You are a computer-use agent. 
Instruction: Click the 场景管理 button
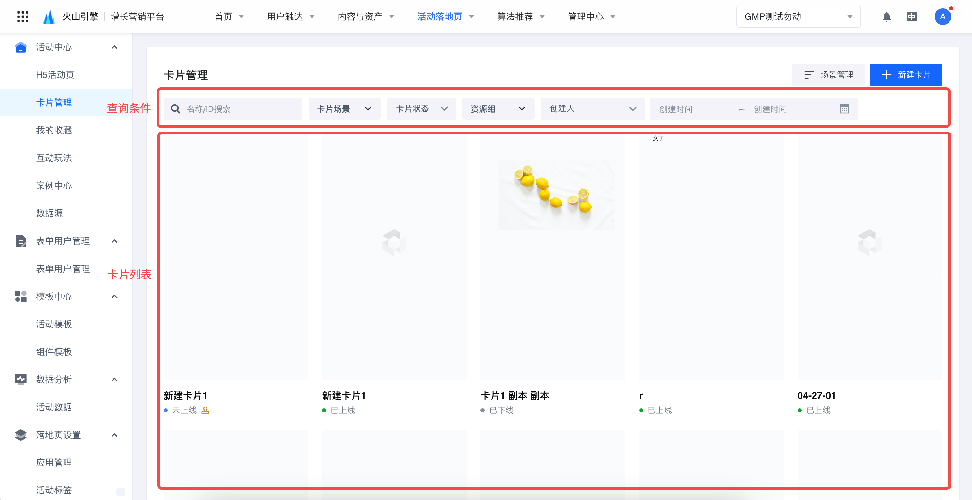coord(828,74)
